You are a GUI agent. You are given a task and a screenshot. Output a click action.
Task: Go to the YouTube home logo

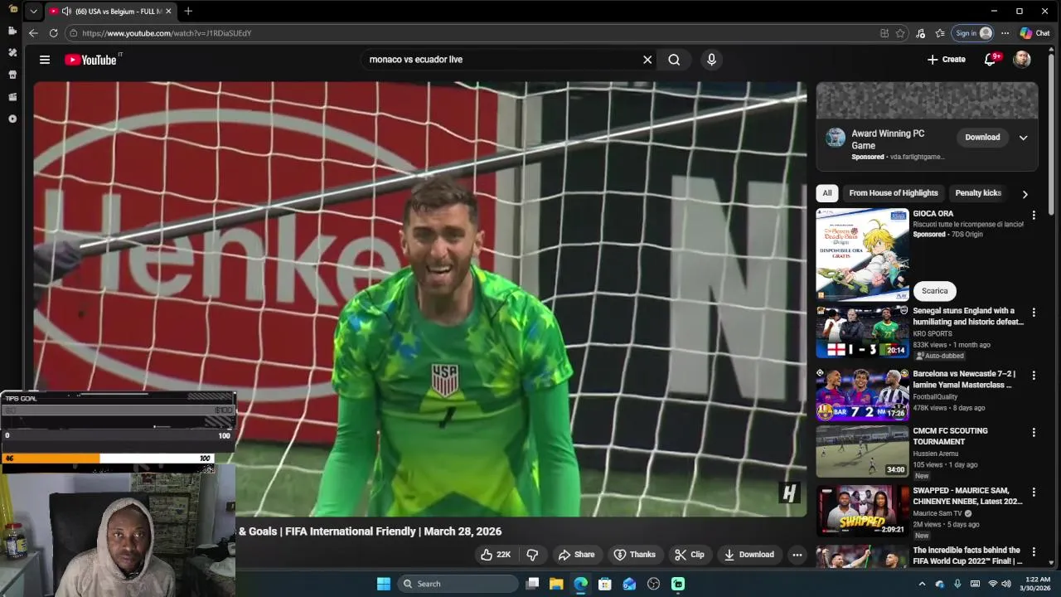90,60
